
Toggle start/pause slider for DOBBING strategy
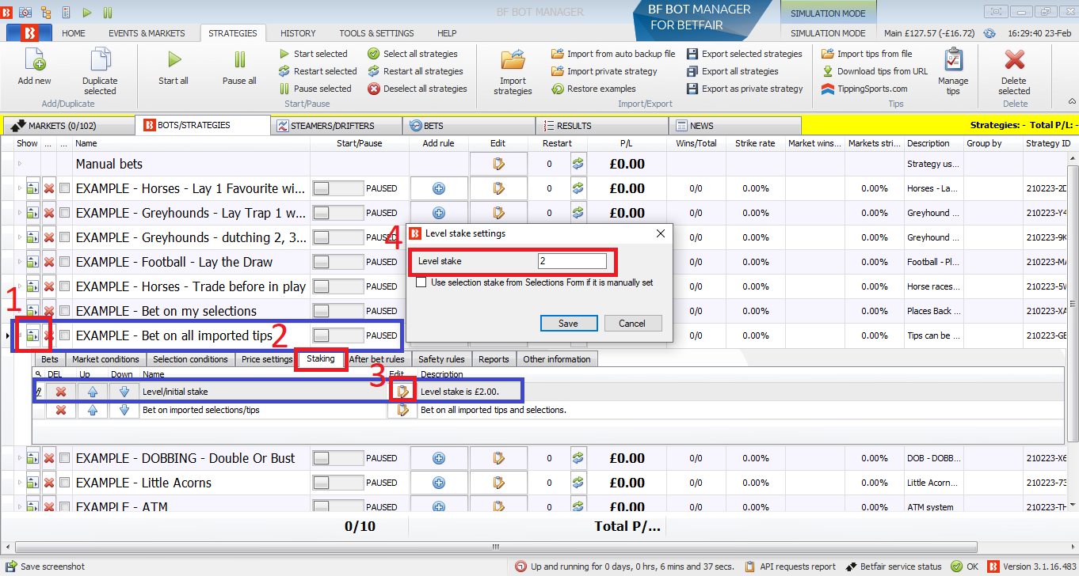(x=337, y=459)
